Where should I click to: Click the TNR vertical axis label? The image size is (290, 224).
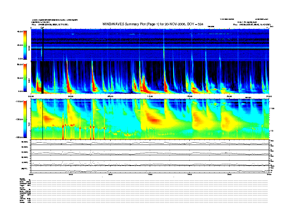click(x=29, y=125)
